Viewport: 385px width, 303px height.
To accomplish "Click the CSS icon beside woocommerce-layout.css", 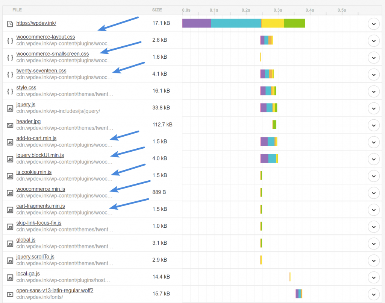I will pyautogui.click(x=10, y=40).
